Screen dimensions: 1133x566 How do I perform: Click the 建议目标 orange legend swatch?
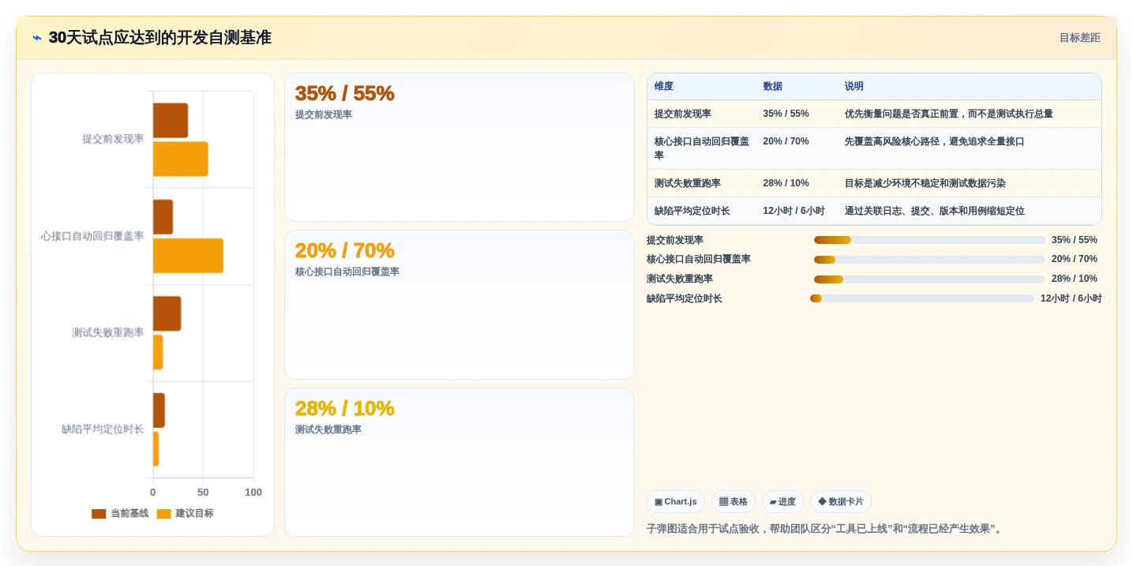tap(163, 514)
